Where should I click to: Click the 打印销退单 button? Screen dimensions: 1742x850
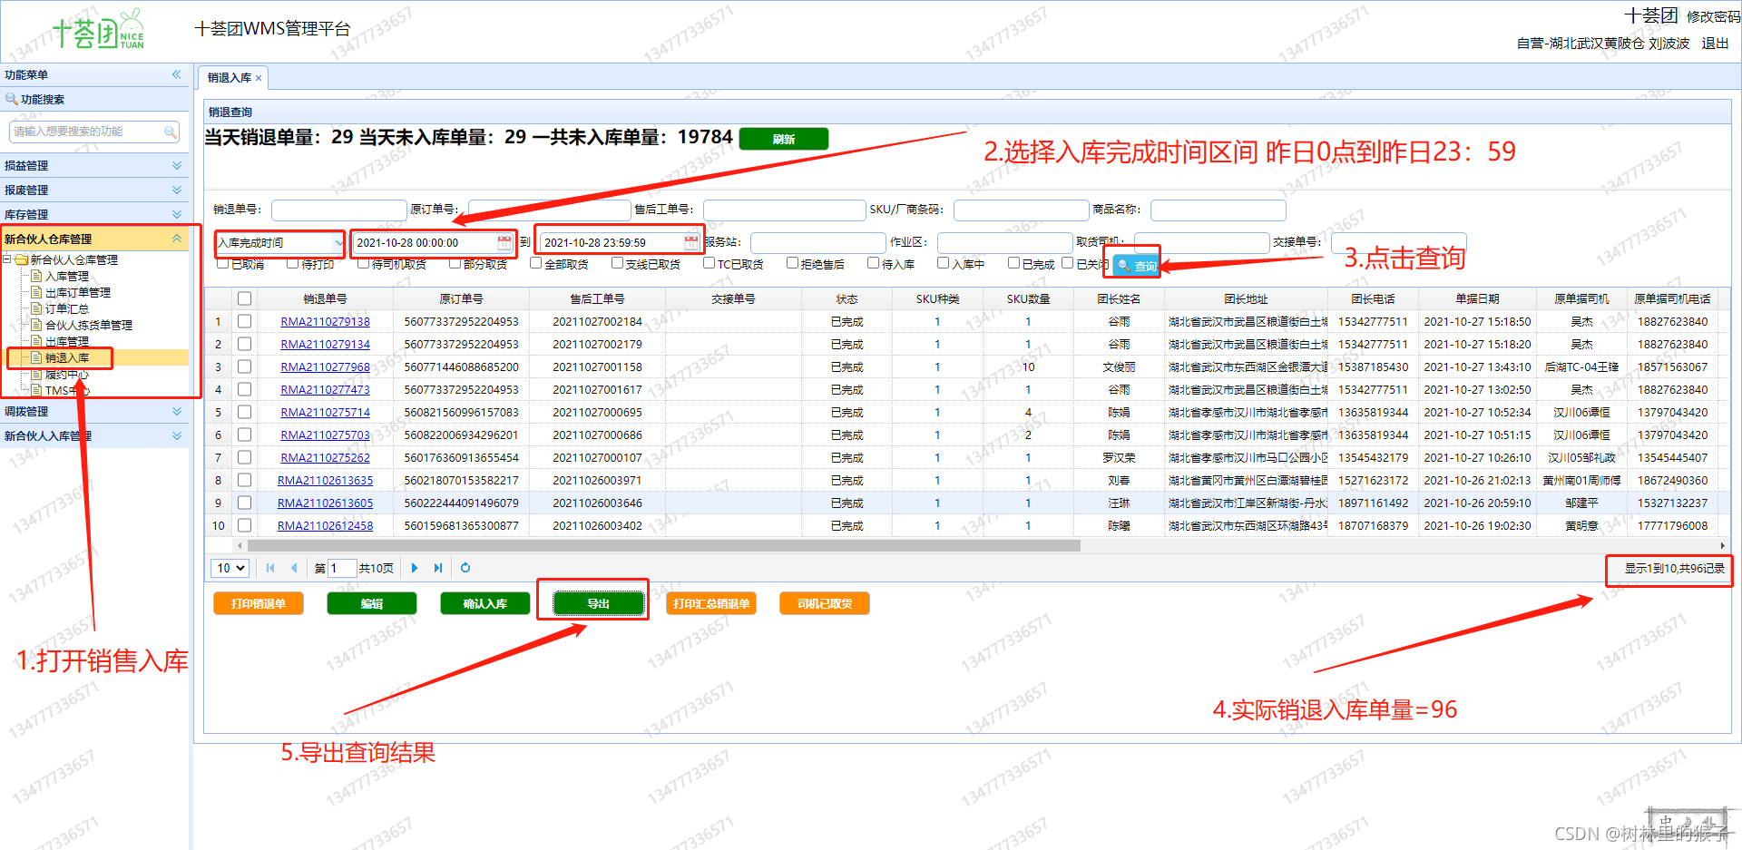tap(259, 603)
